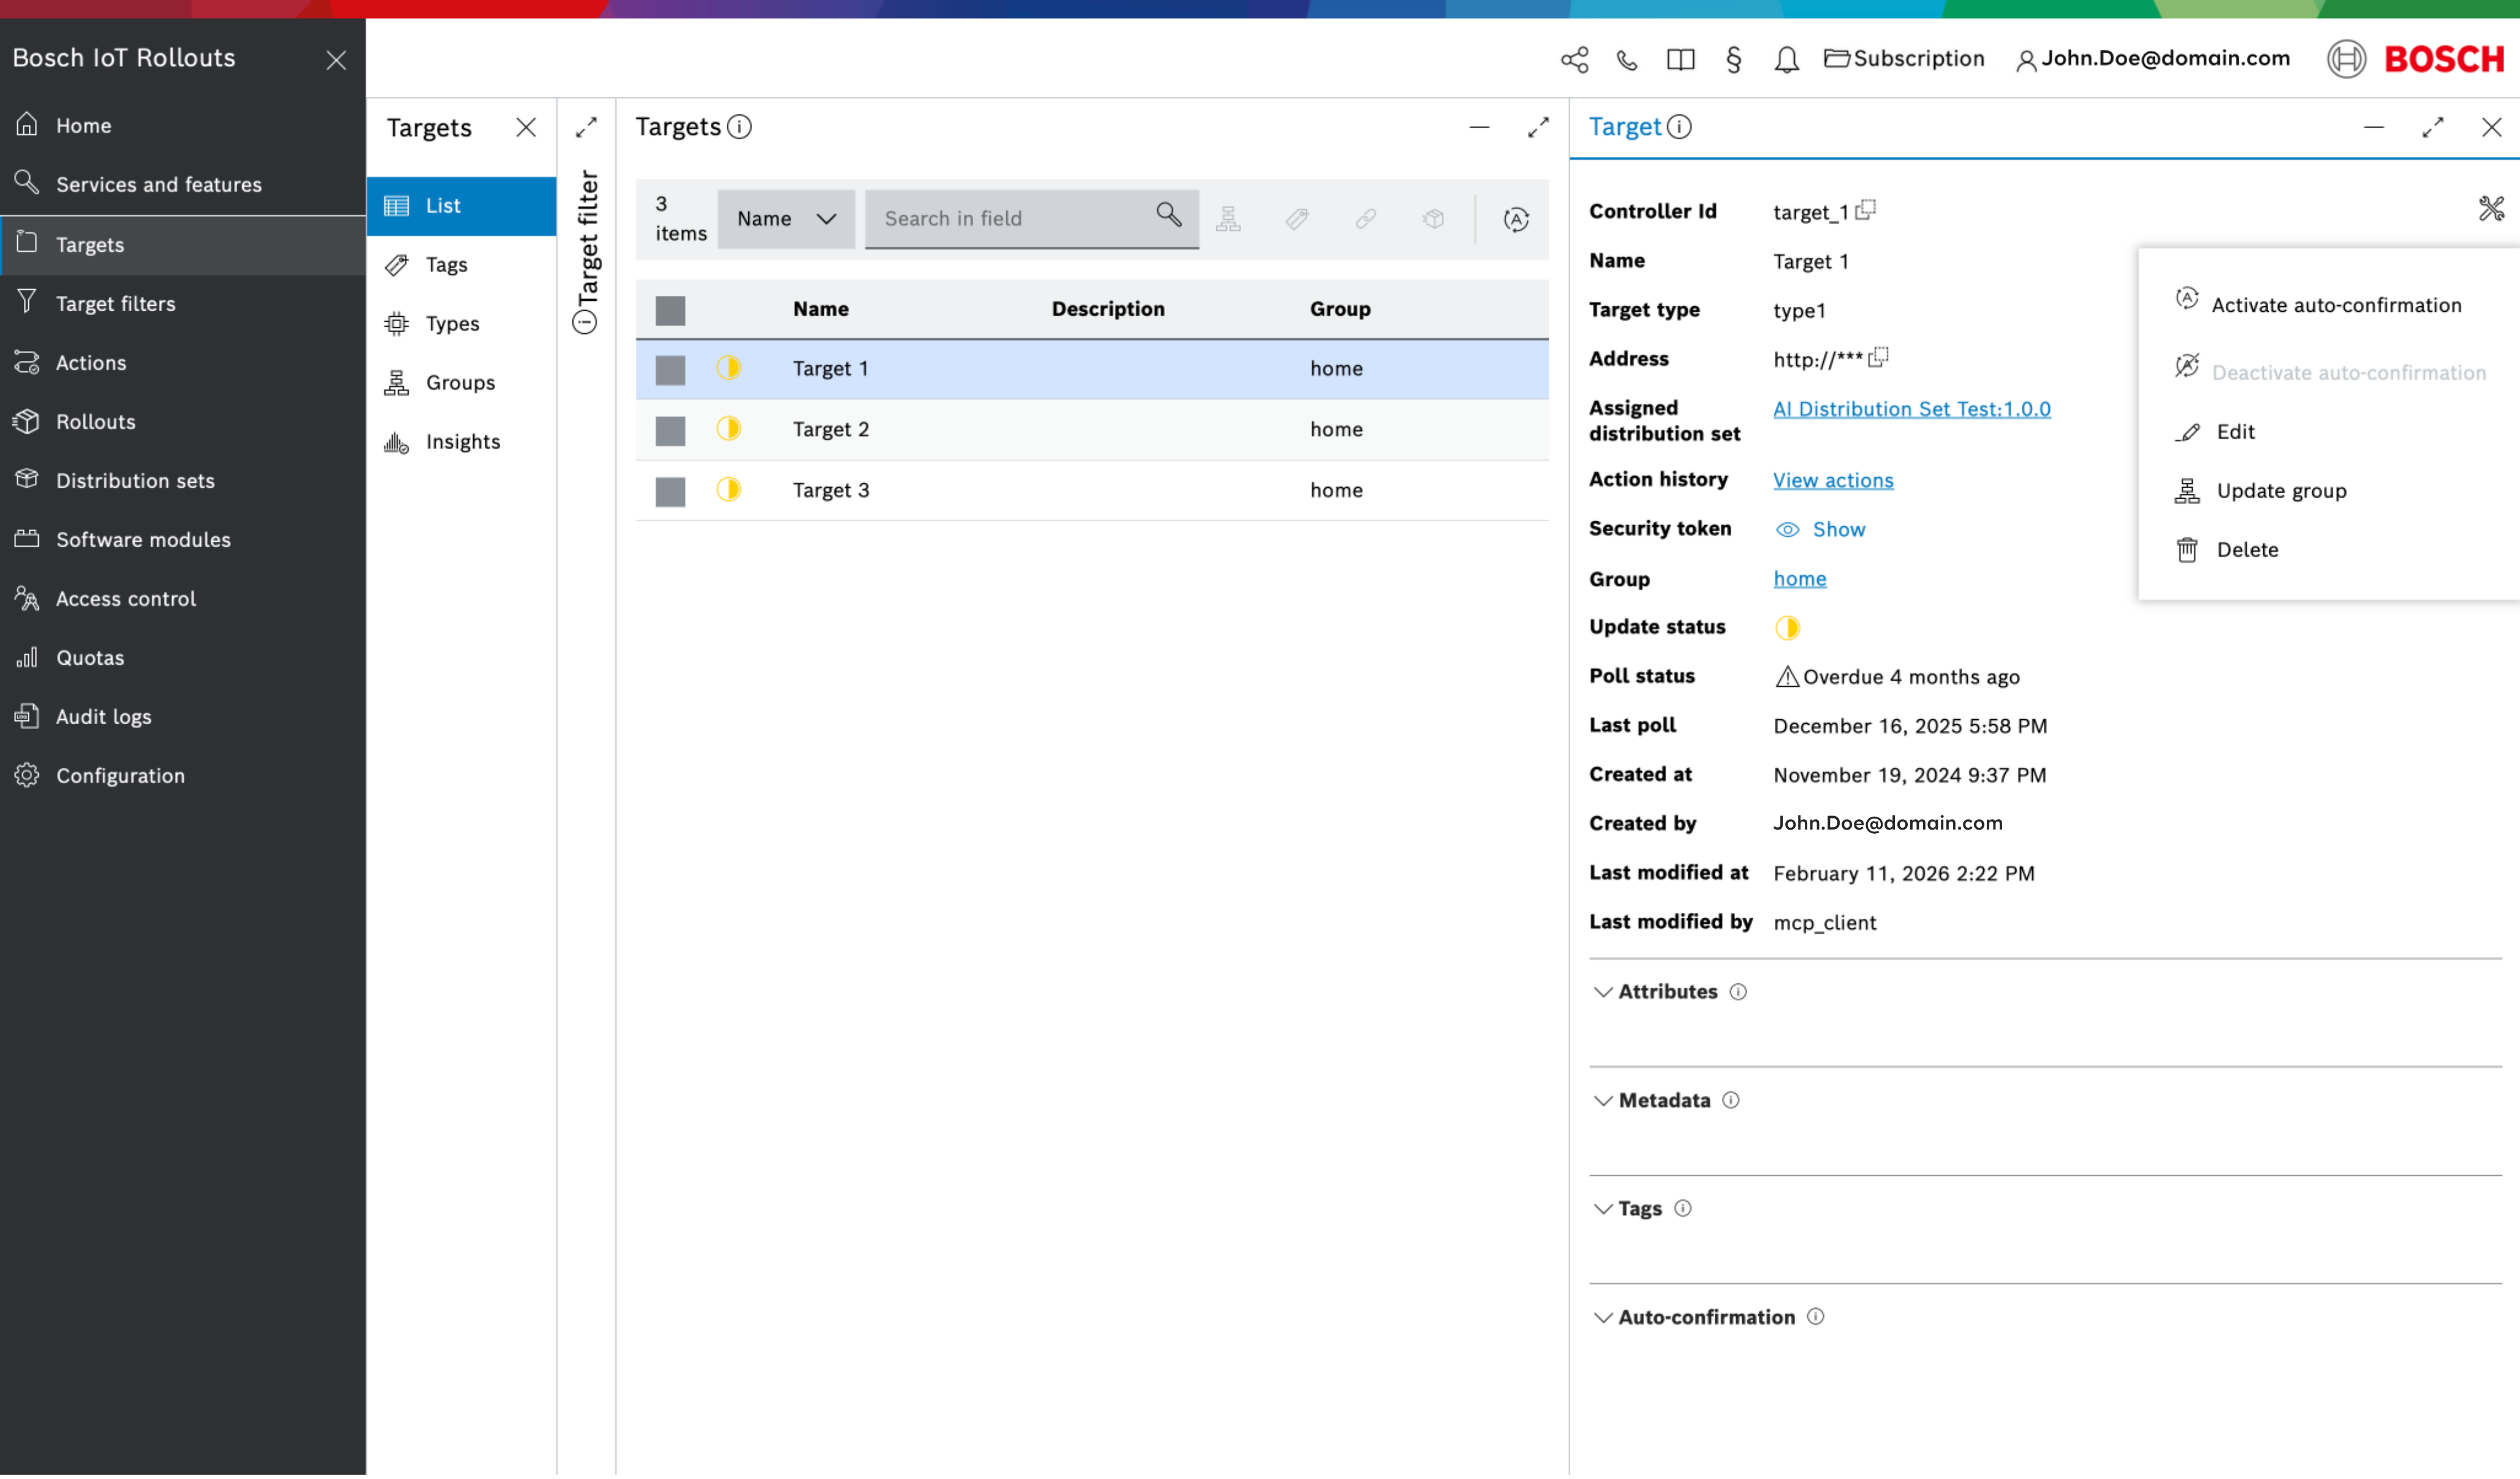Navigate to Target filters in sidebar
The image size is (2520, 1479).
tap(183, 304)
